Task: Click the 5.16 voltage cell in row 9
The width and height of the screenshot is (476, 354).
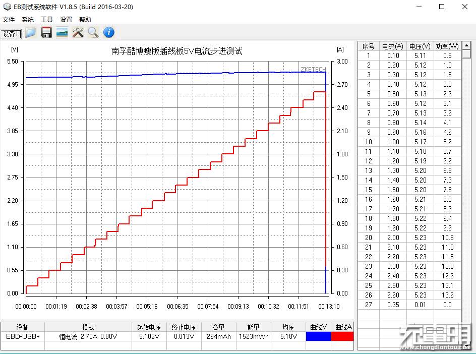Action: click(420, 132)
